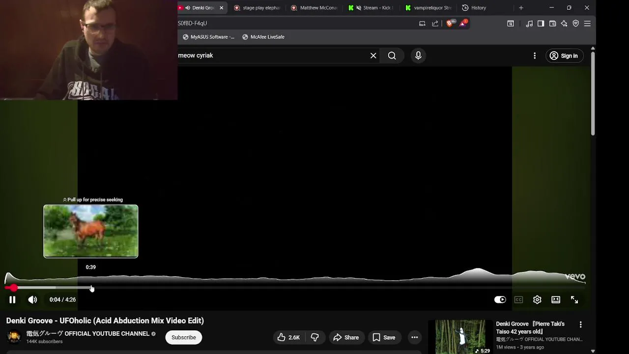This screenshot has width=629, height=354.
Task: Toggle the browser sidebar panel icon
Action: (541, 23)
